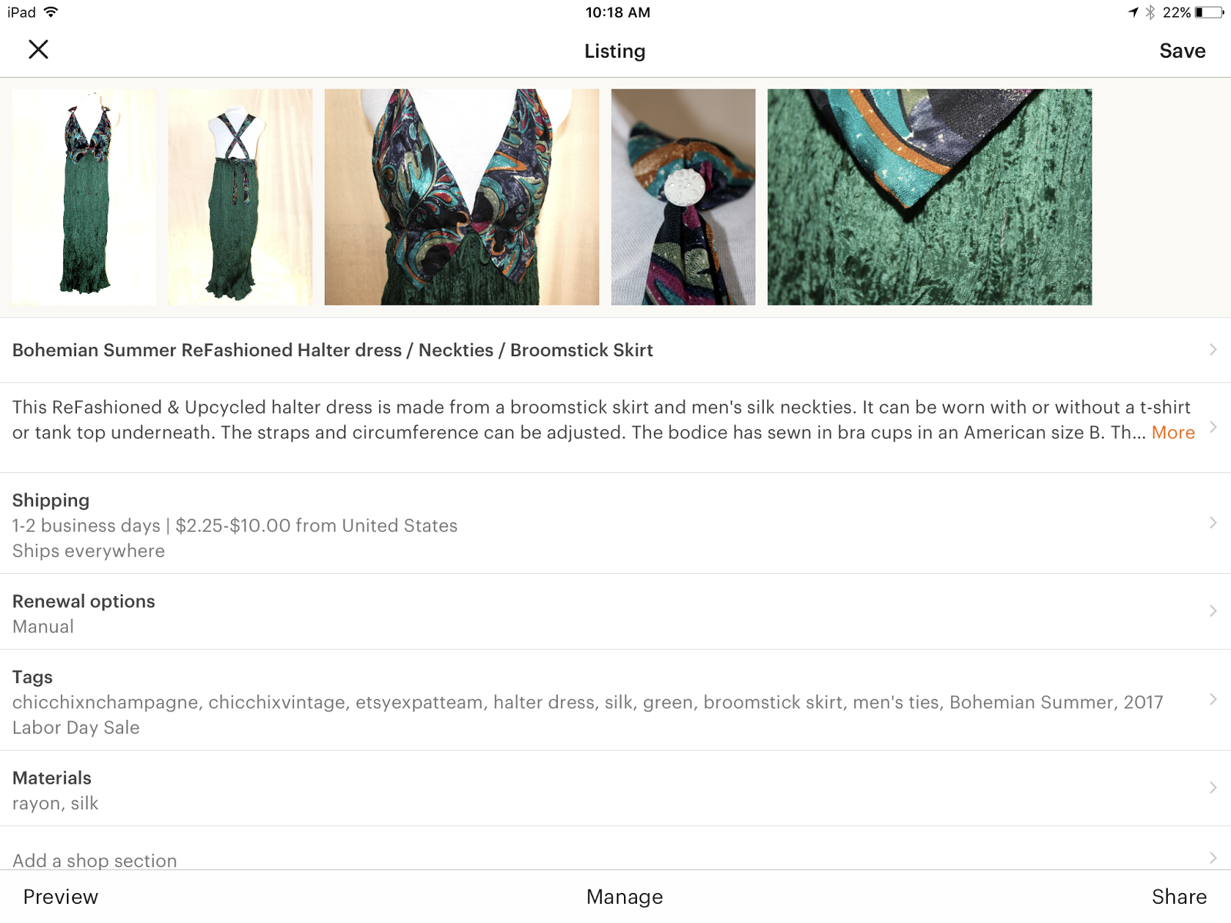Select the full-length front dress photo
1231x923 pixels.
(84, 197)
